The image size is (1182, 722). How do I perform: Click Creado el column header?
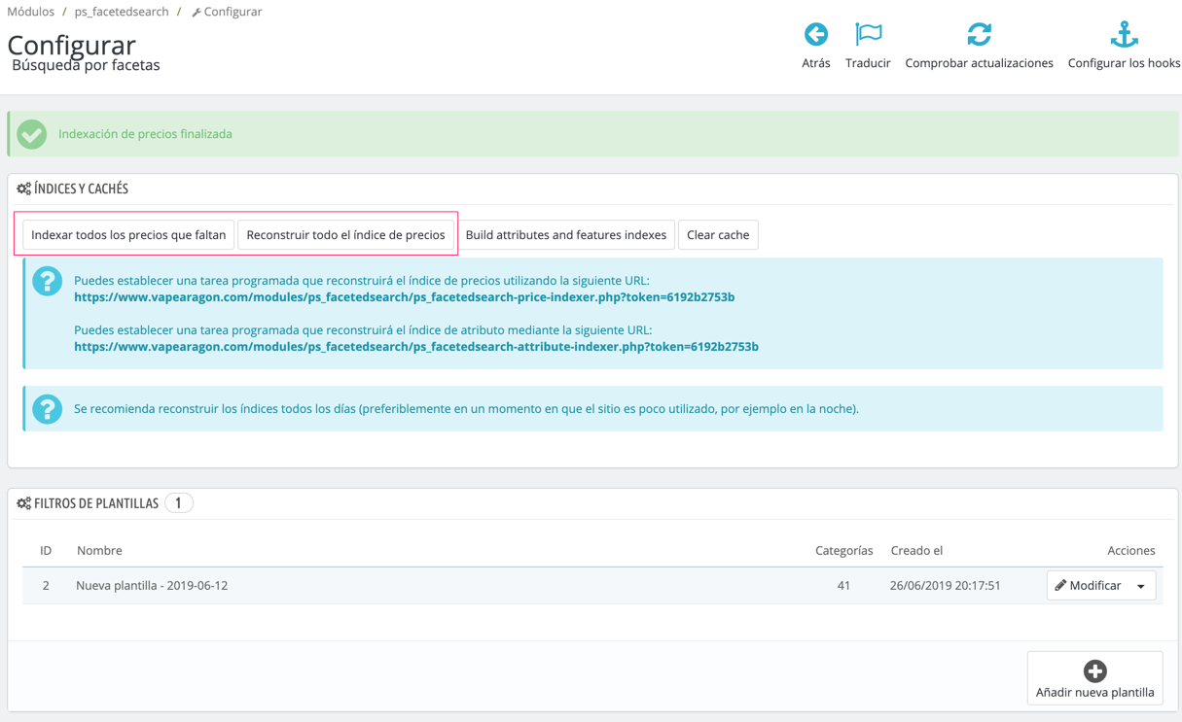[916, 550]
